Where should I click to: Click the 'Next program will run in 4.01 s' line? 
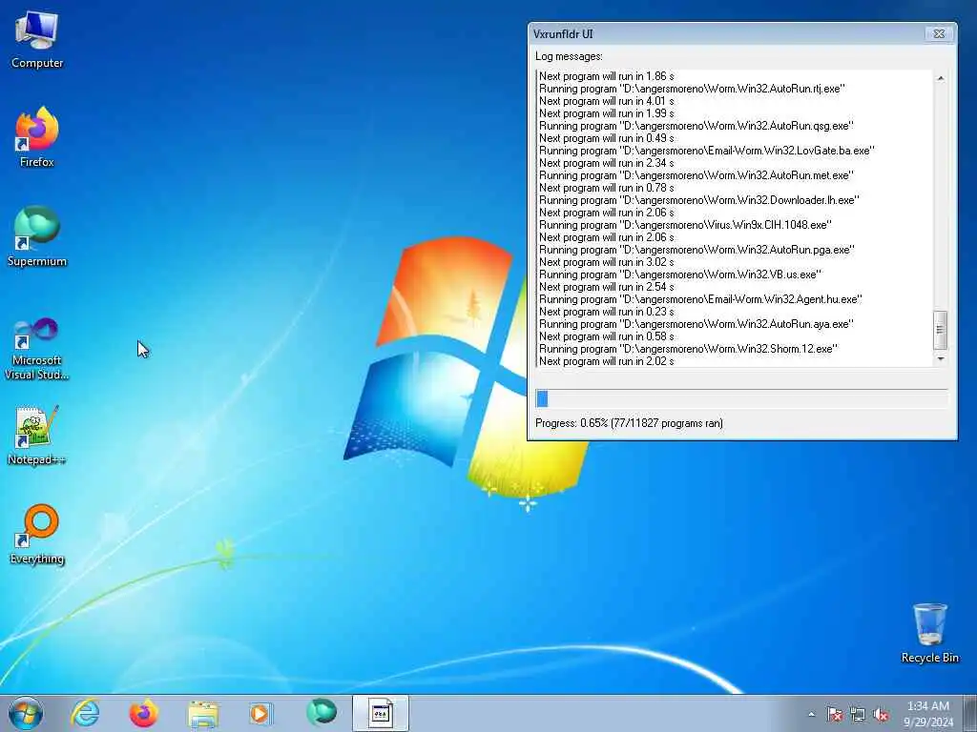pyautogui.click(x=606, y=101)
